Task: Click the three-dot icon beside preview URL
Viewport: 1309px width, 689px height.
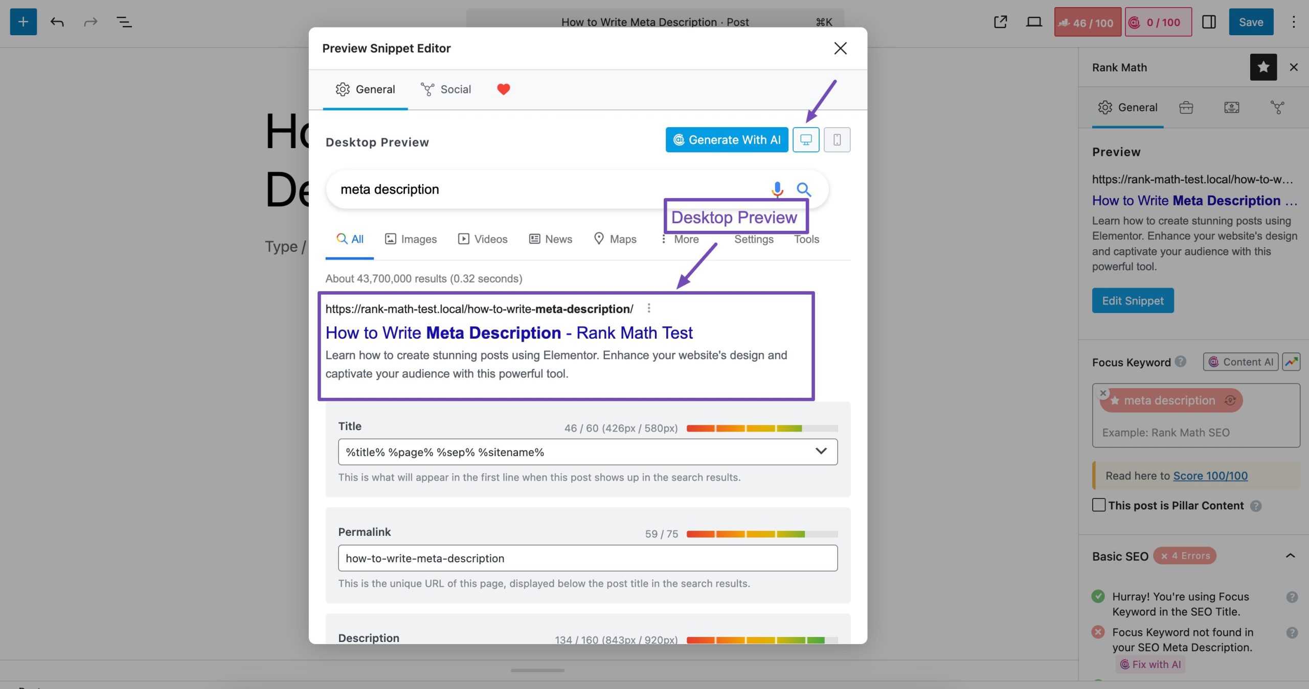Action: coord(649,308)
